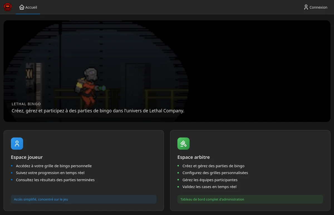
Task: Click the red Lethal Bingo logo icon
Action: click(x=8, y=7)
